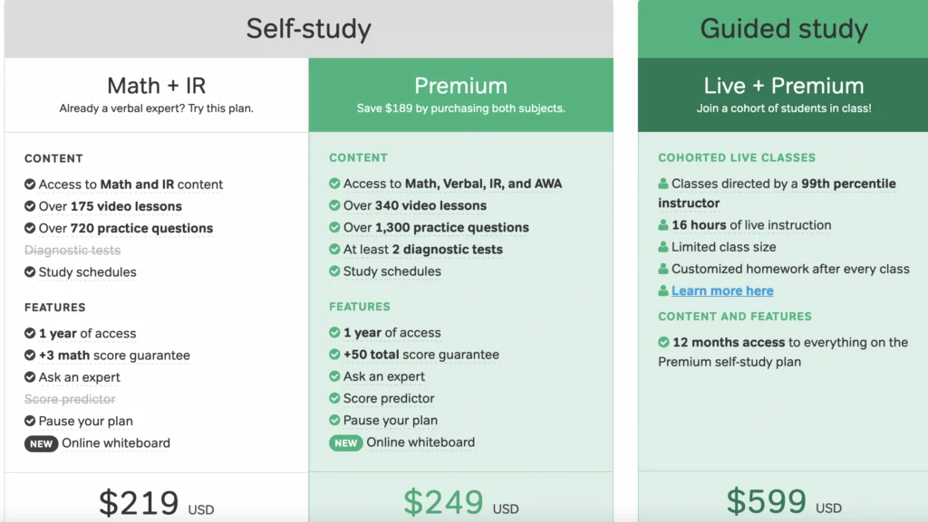Click At least 2 diagnostic tests text
928x522 pixels.
422,249
